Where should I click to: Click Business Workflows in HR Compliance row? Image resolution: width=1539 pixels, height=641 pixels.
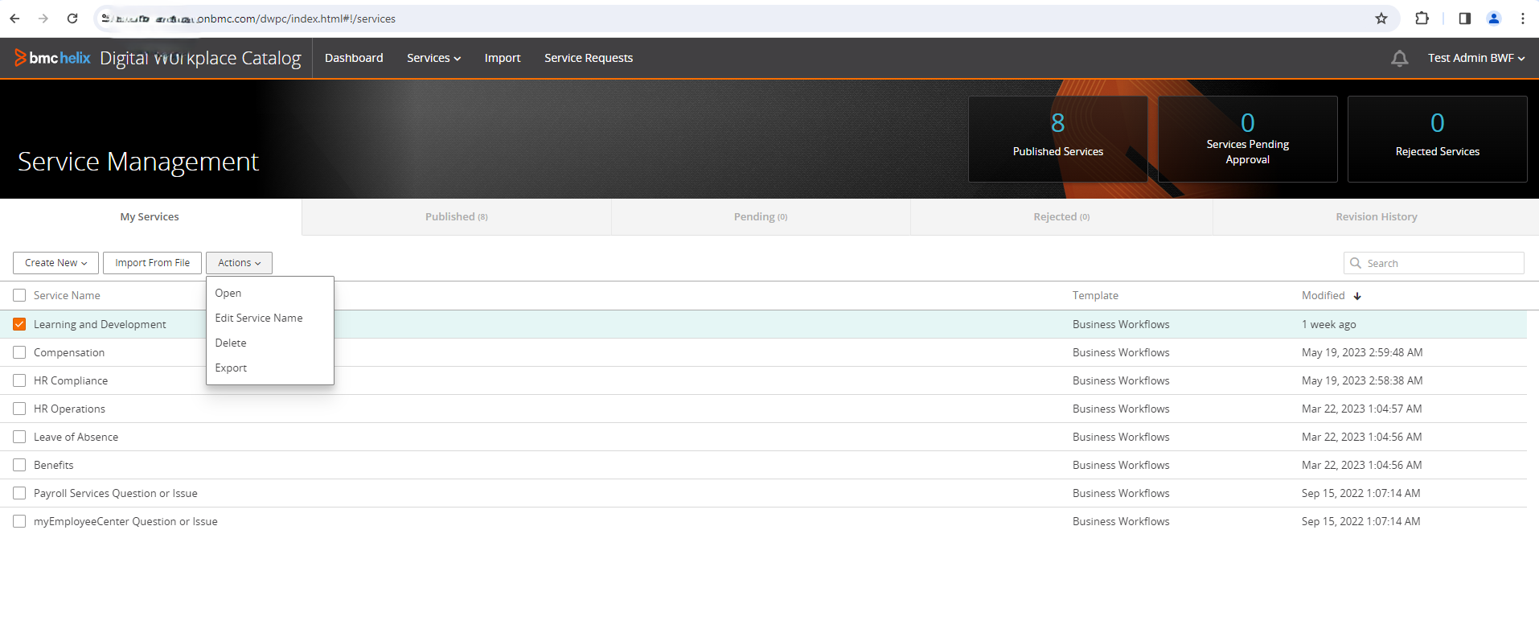click(x=1121, y=380)
